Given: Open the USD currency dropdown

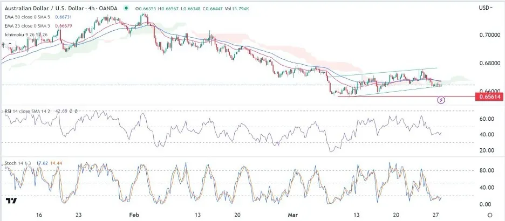Looking at the screenshot, I should point(486,8).
